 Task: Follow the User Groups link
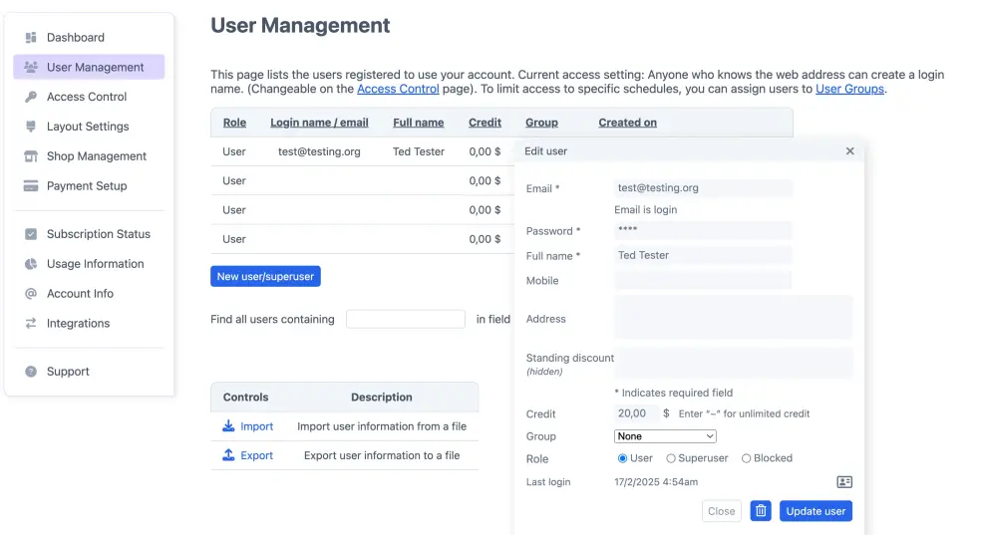[849, 89]
